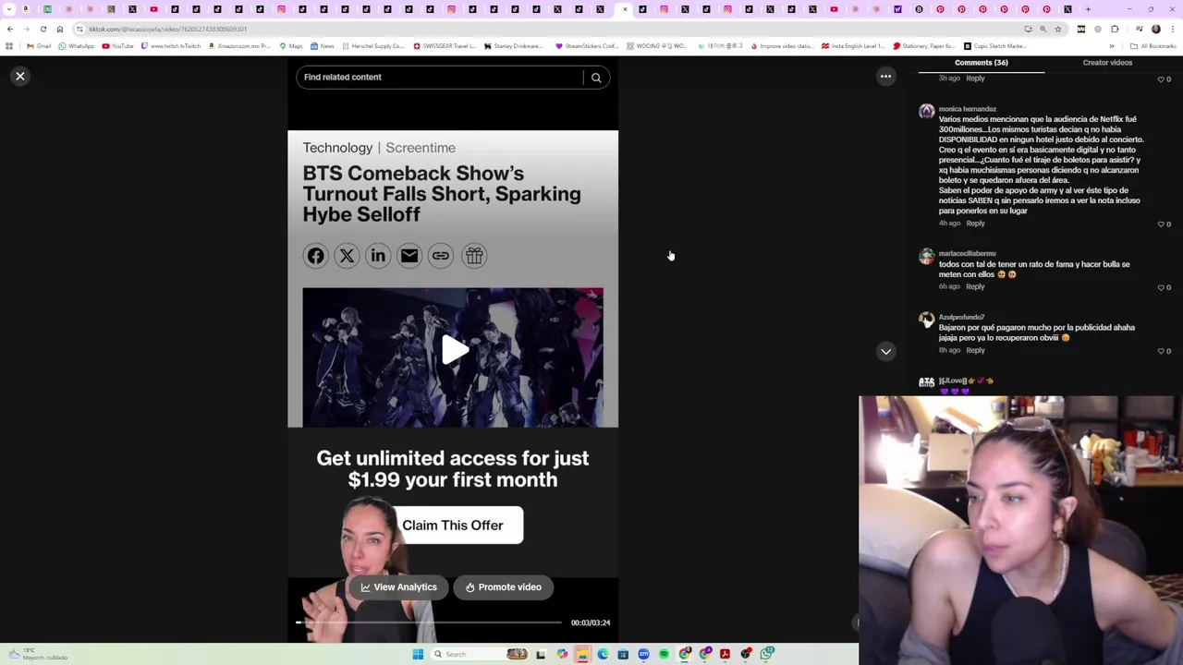
Task: Go to next video with the down chevron
Action: click(885, 351)
